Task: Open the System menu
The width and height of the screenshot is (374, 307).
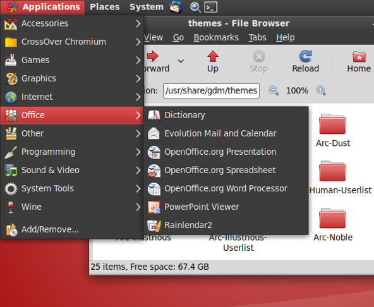Action: [x=147, y=7]
